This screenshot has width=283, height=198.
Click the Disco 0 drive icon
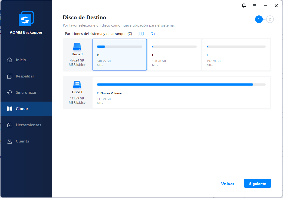[77, 47]
